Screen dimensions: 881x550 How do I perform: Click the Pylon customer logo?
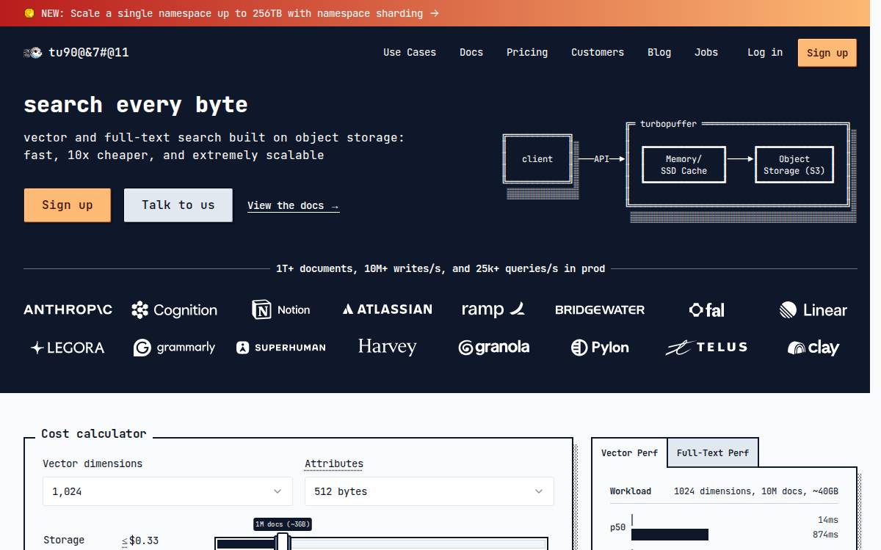(x=600, y=348)
